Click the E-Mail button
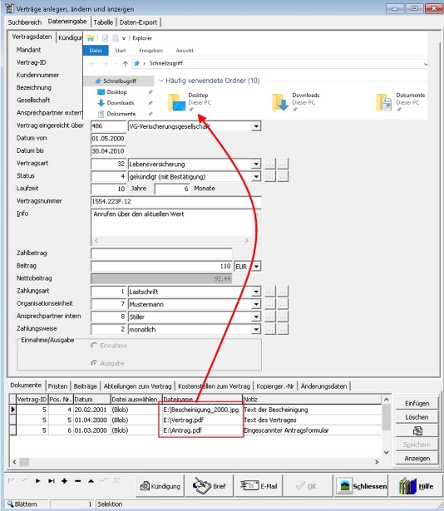 (259, 486)
